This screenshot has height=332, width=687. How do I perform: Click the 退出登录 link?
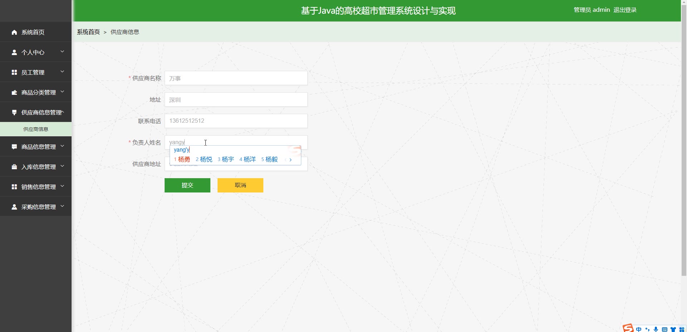point(625,10)
